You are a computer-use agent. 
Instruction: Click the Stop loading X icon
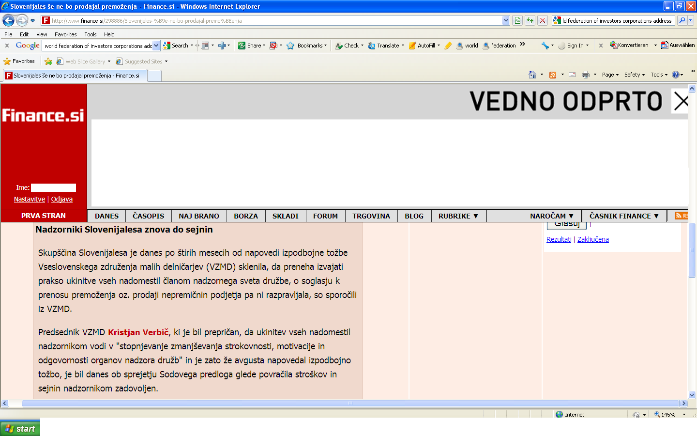(x=543, y=20)
